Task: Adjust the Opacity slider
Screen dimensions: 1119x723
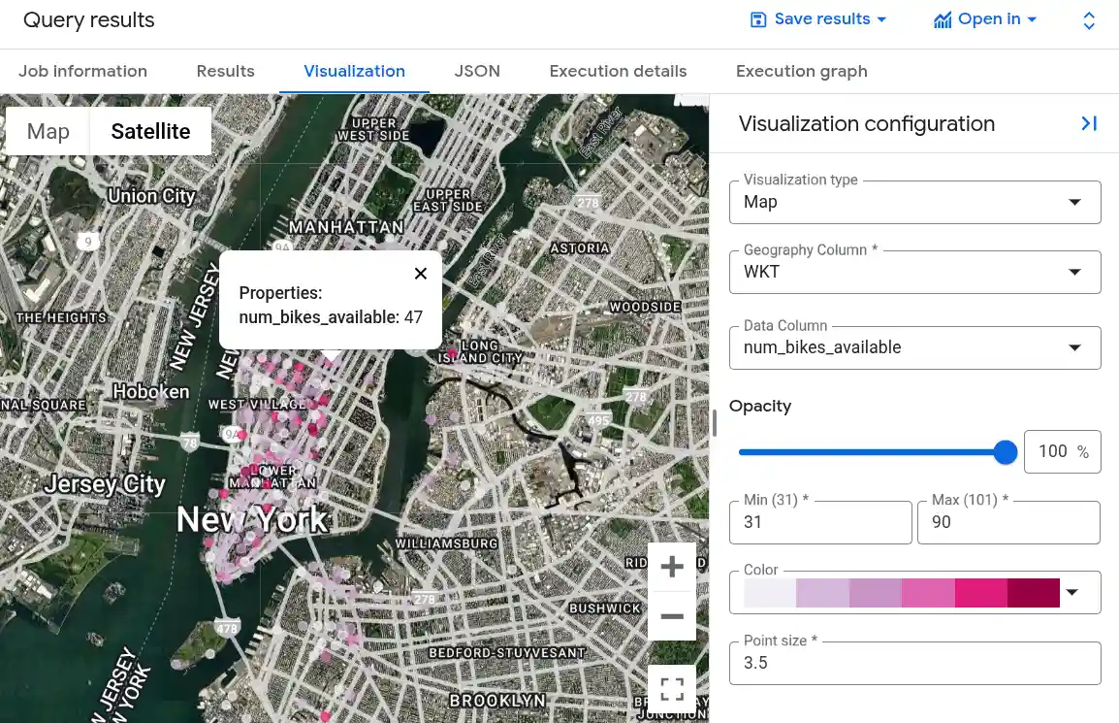Action: pyautogui.click(x=1005, y=451)
